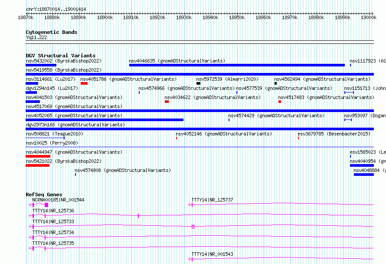Select red nsv4034622 variant block
The width and height of the screenshot is (386, 264).
click(167, 102)
